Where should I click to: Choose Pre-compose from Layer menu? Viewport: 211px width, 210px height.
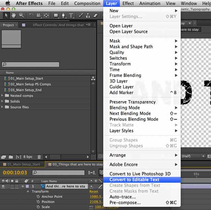pos(142,202)
